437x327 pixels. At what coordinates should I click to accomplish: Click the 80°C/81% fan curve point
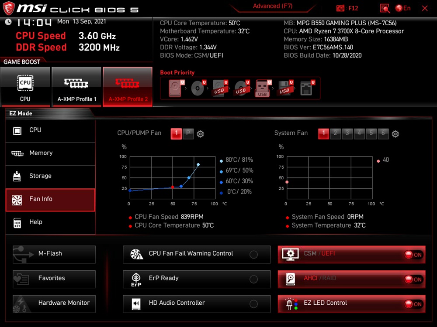click(x=198, y=165)
